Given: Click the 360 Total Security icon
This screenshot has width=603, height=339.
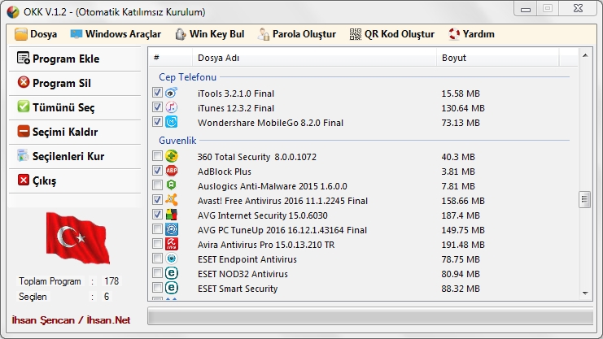Looking at the screenshot, I should pos(172,156).
